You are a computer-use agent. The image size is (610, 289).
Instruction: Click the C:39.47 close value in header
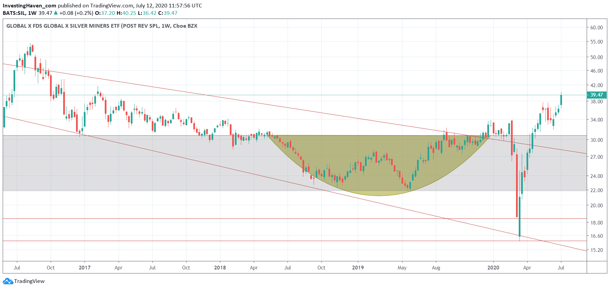pos(168,13)
